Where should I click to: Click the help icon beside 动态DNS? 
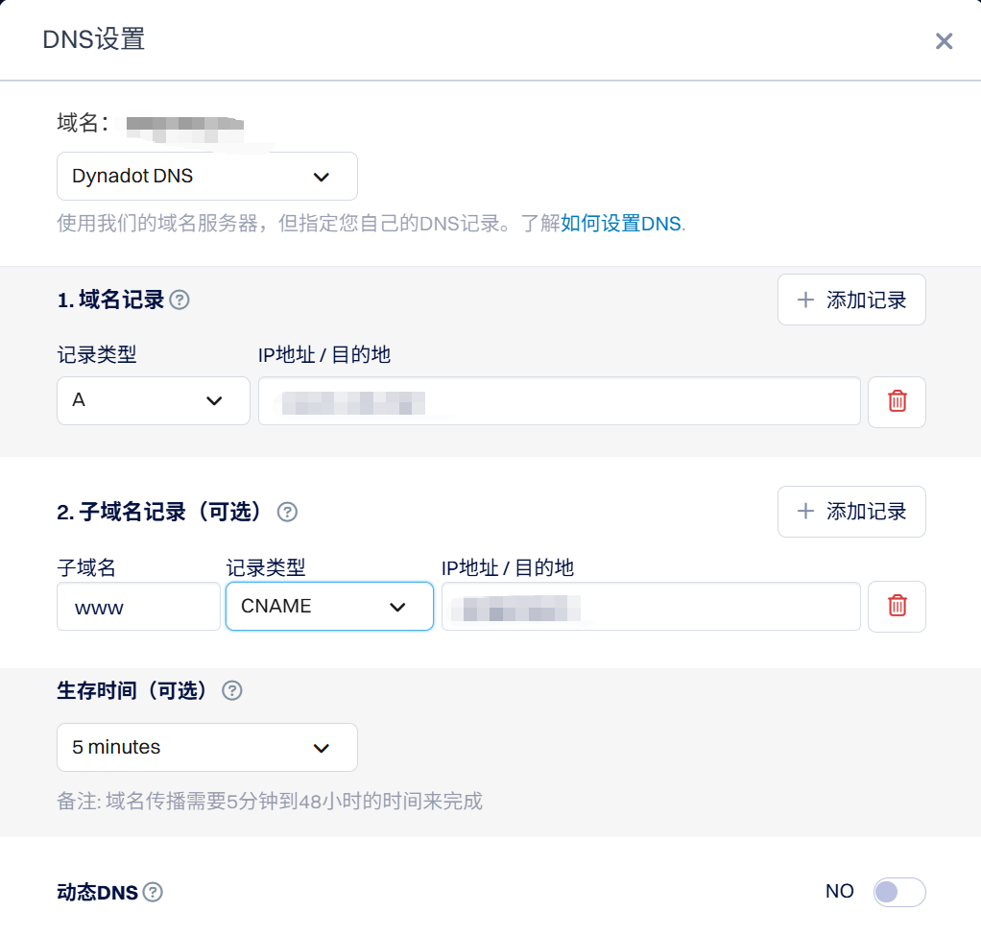[153, 892]
